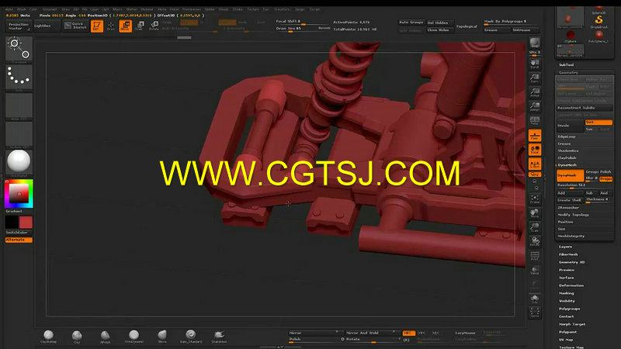Click Reconstruct Subdiv button
This screenshot has width=621, height=349.
coord(585,108)
